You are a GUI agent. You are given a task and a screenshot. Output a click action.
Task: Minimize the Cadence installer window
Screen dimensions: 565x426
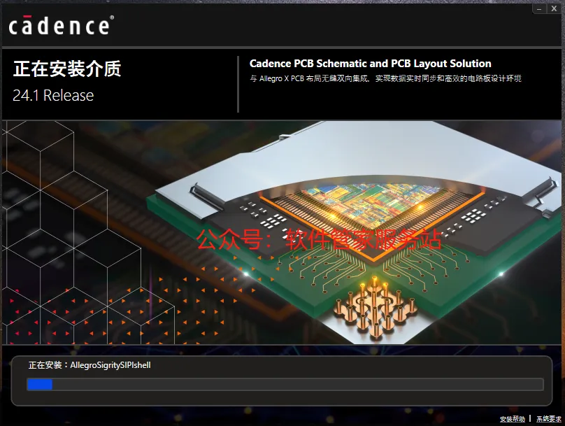pos(539,9)
